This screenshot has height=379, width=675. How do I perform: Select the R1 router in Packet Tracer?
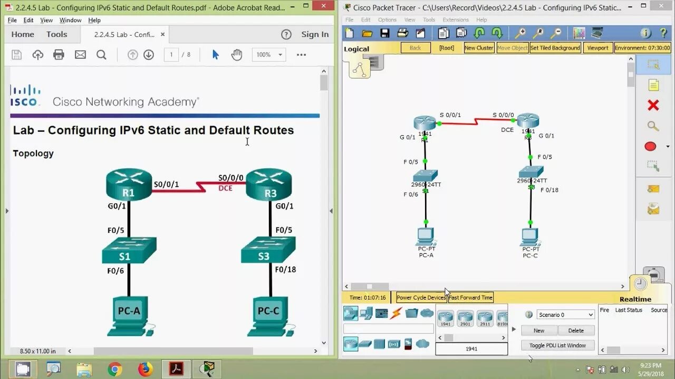coord(425,123)
